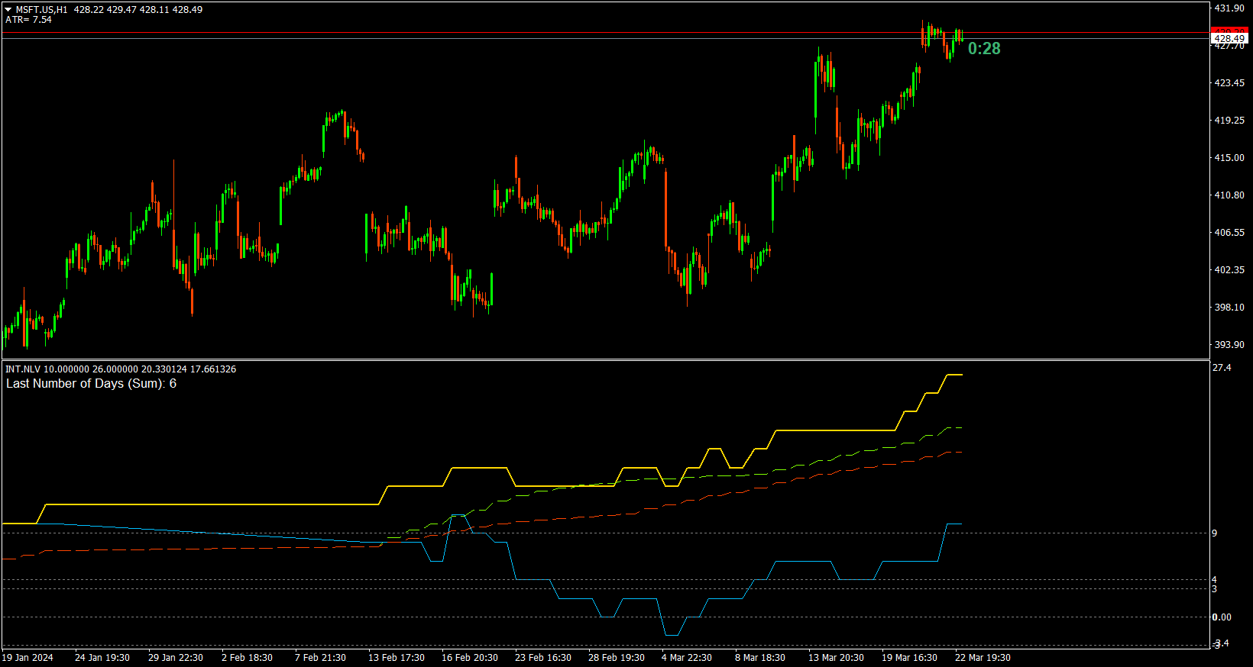Screen dimensions: 1253x667
Task: Click the 410.80 price scale label
Action: (x=1229, y=195)
